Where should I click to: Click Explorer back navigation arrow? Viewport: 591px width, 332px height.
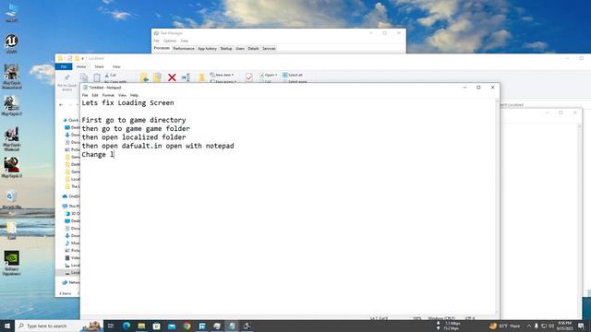(61, 105)
